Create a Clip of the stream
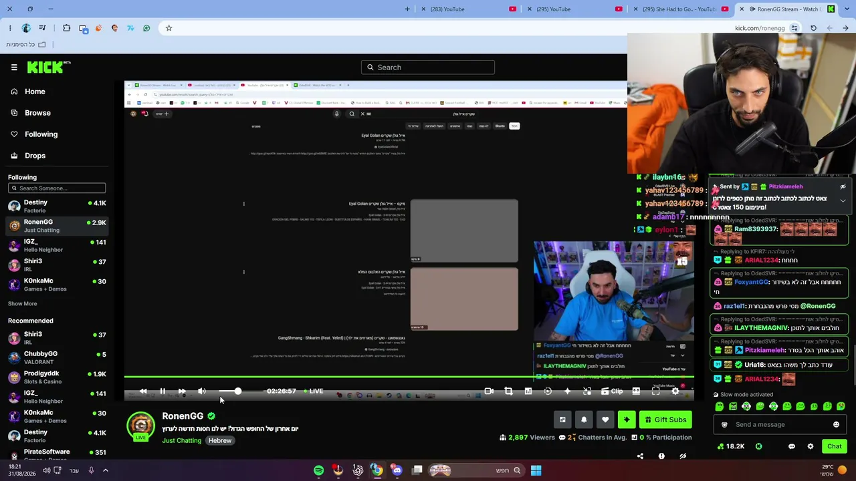856x481 pixels. [x=612, y=391]
